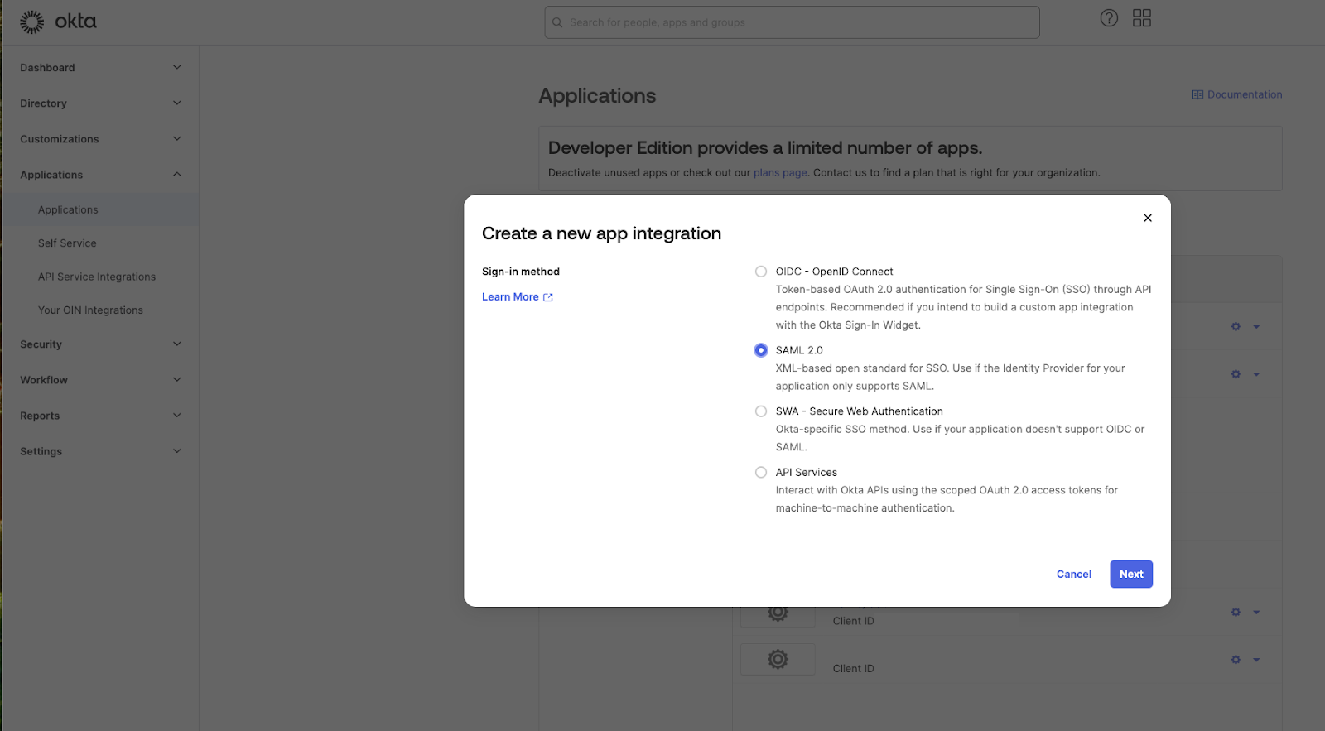The image size is (1325, 731).
Task: Click Security in the sidebar
Action: [41, 344]
